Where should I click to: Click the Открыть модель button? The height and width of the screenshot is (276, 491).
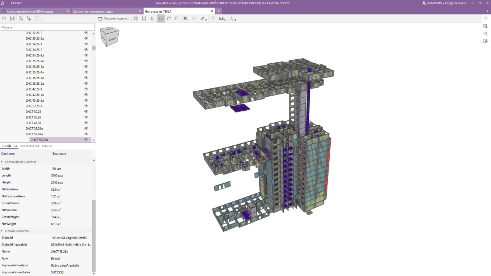tap(114, 18)
